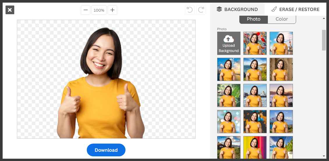Apply the colorful parrot painting background
329x161 pixels.
click(x=255, y=43)
